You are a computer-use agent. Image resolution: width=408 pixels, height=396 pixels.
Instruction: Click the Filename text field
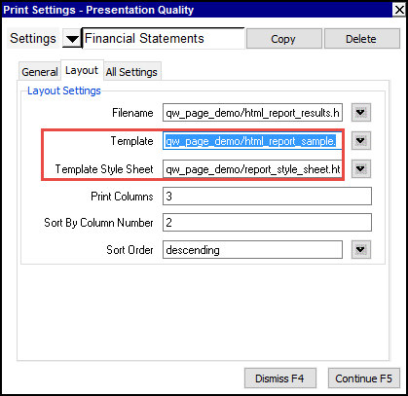(x=252, y=113)
